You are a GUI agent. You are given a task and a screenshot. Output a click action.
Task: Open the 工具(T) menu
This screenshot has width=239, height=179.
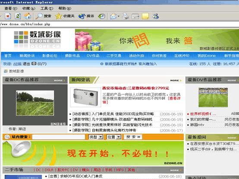click(47, 8)
